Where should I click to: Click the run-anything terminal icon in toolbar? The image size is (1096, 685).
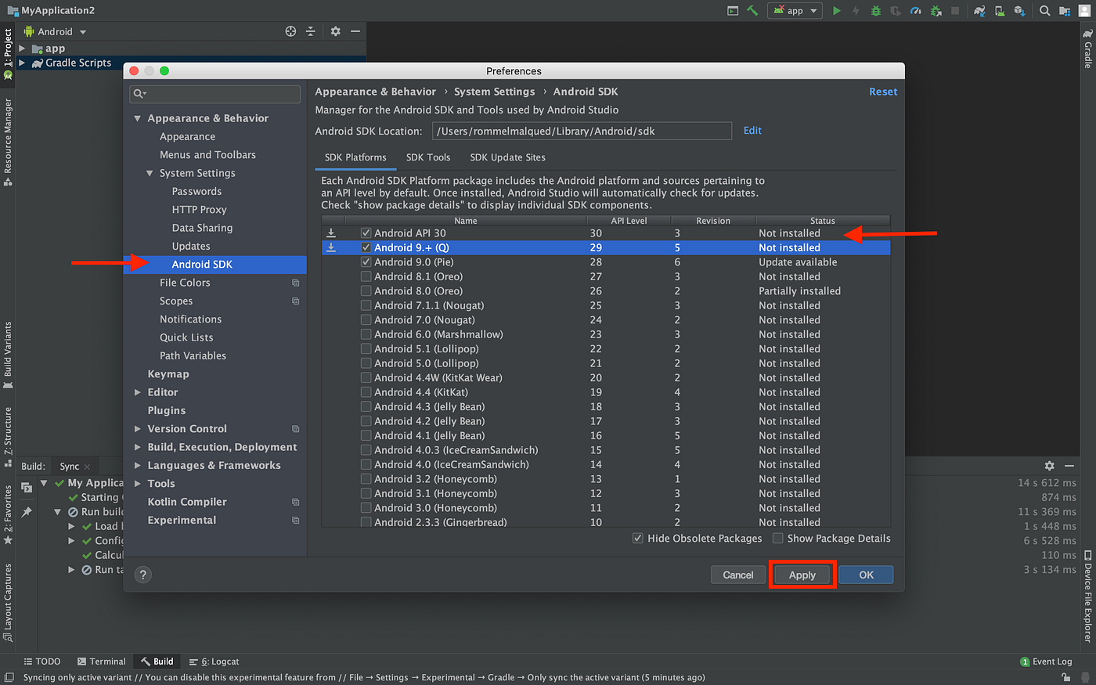[733, 11]
